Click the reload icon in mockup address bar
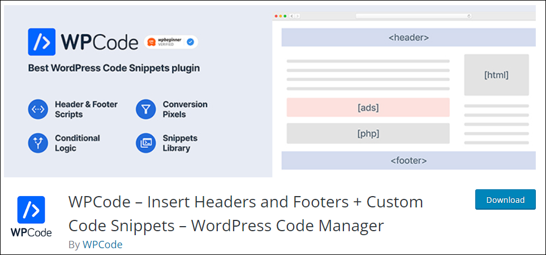 pyautogui.click(x=469, y=16)
